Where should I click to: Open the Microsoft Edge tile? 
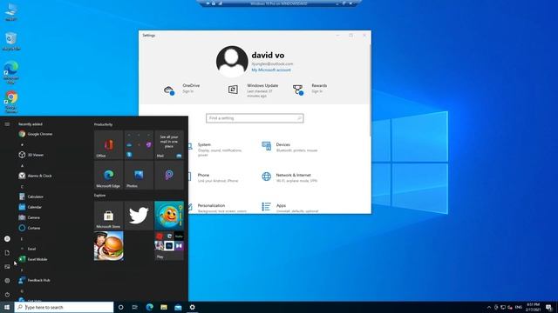tap(108, 175)
